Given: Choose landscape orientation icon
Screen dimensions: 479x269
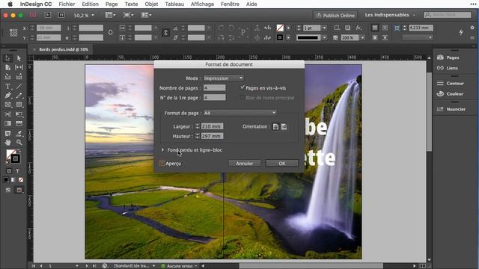Looking at the screenshot, I should (x=284, y=126).
